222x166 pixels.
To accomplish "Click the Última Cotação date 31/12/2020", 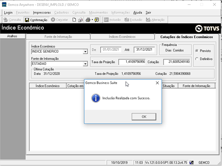I will (x=52, y=74).
